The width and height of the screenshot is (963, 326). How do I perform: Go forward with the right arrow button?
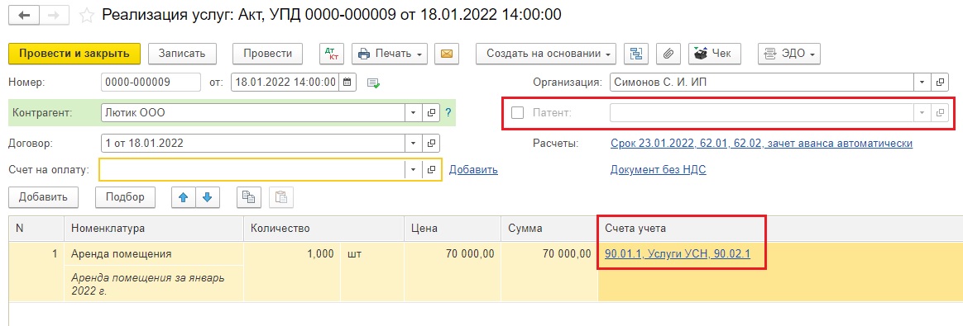(x=55, y=16)
